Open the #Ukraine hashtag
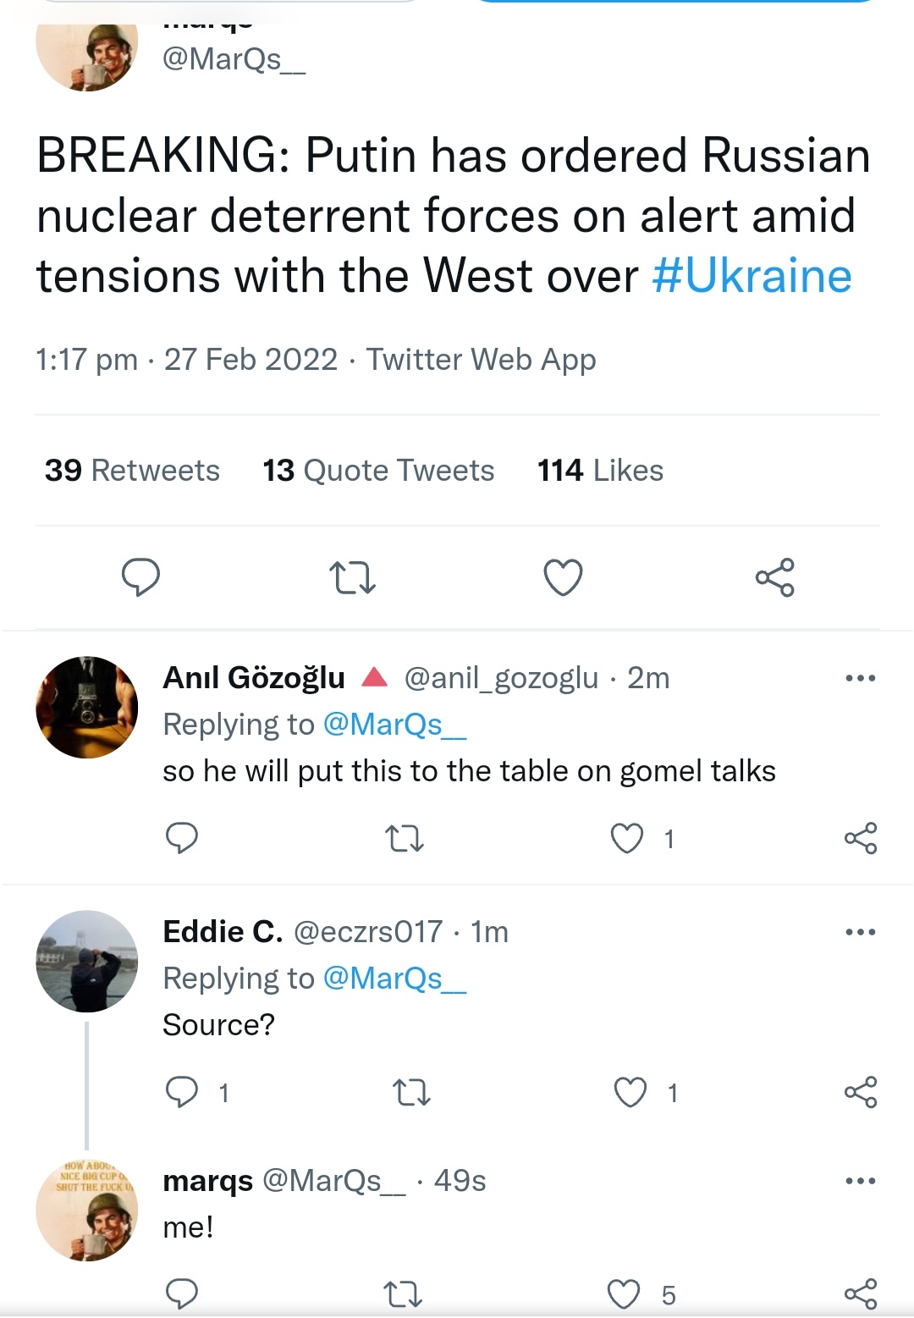914x1318 pixels. click(752, 276)
